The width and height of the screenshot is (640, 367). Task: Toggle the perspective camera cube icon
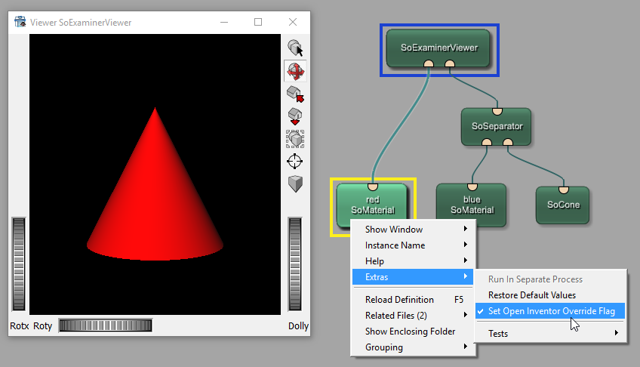tap(295, 183)
